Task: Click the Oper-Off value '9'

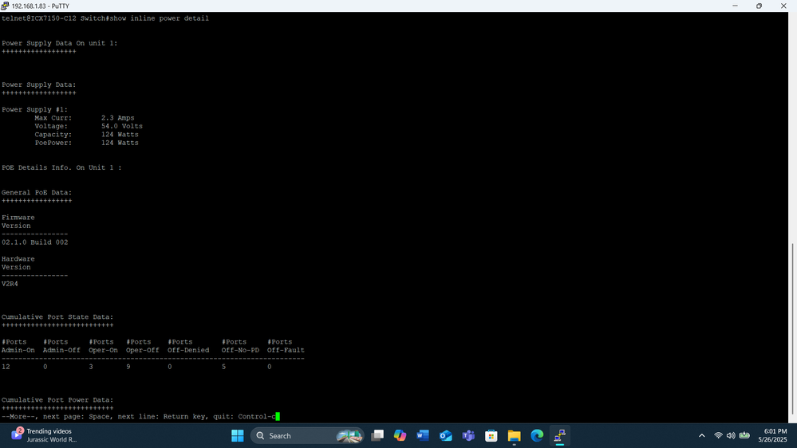Action: pyautogui.click(x=128, y=367)
